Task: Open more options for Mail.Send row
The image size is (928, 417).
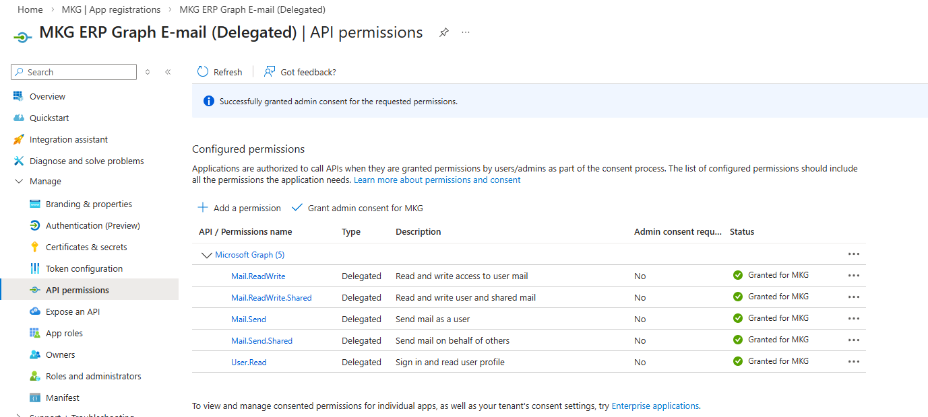Action: click(854, 319)
